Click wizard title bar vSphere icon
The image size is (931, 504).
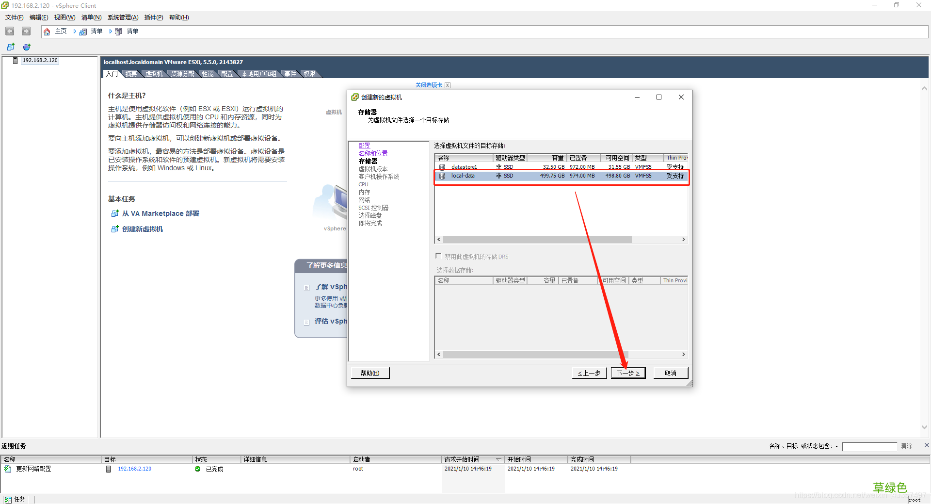pyautogui.click(x=355, y=97)
